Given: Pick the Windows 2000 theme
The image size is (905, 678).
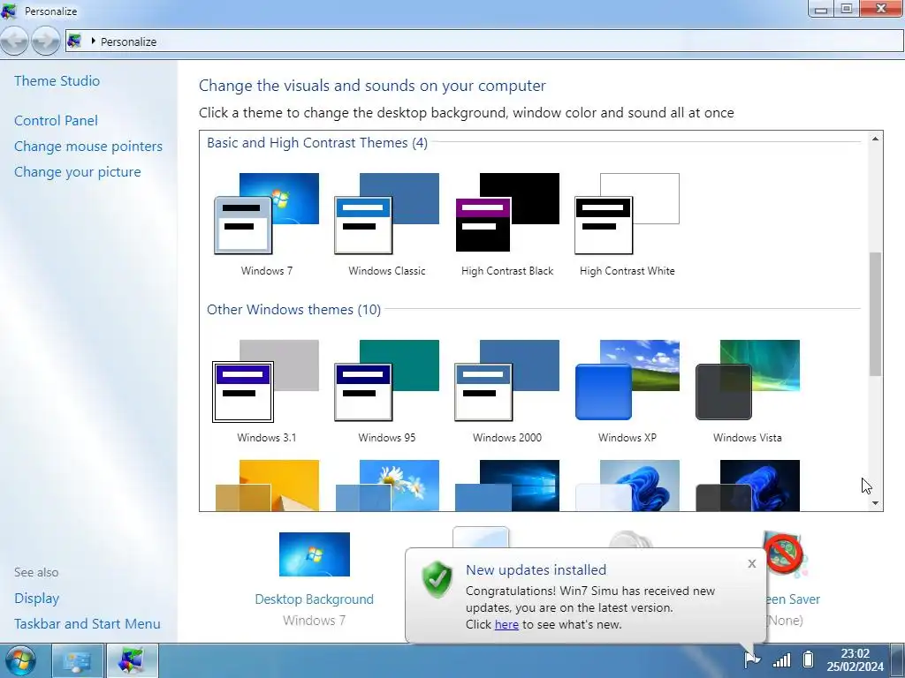Looking at the screenshot, I should click(x=507, y=391).
